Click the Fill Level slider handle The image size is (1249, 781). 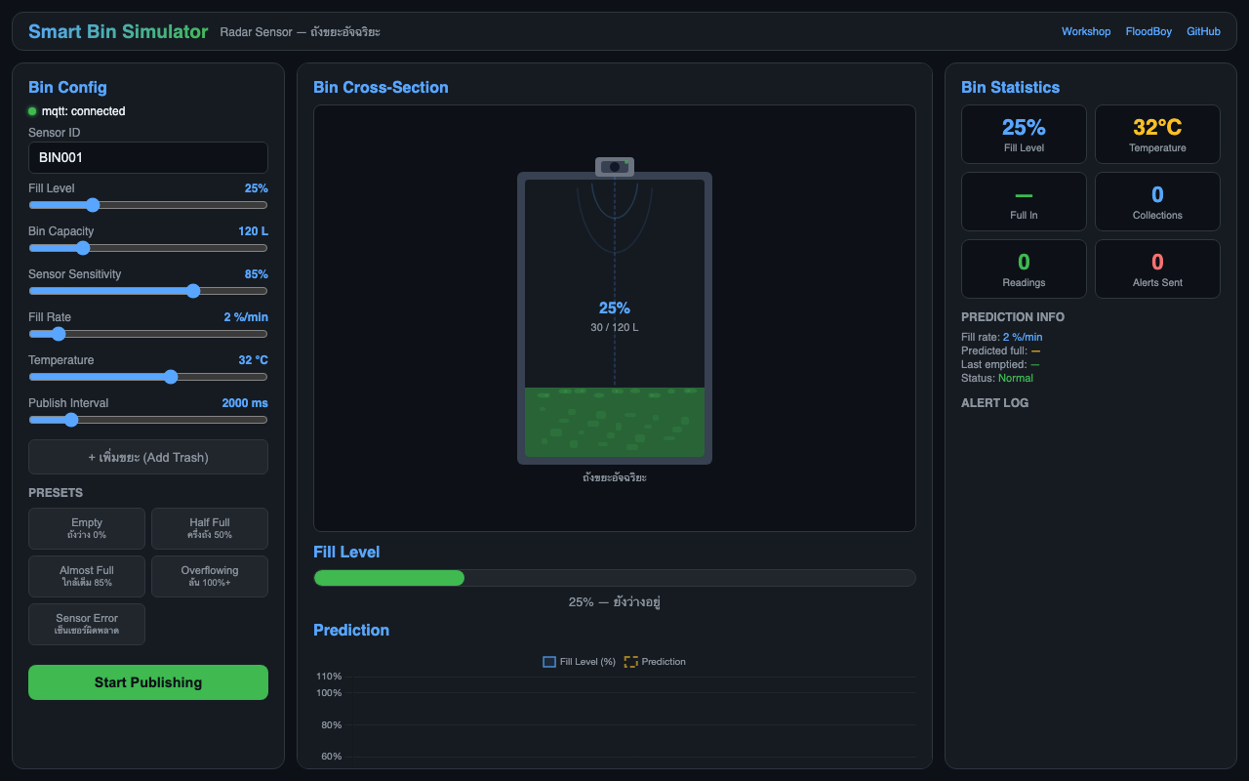click(x=93, y=205)
